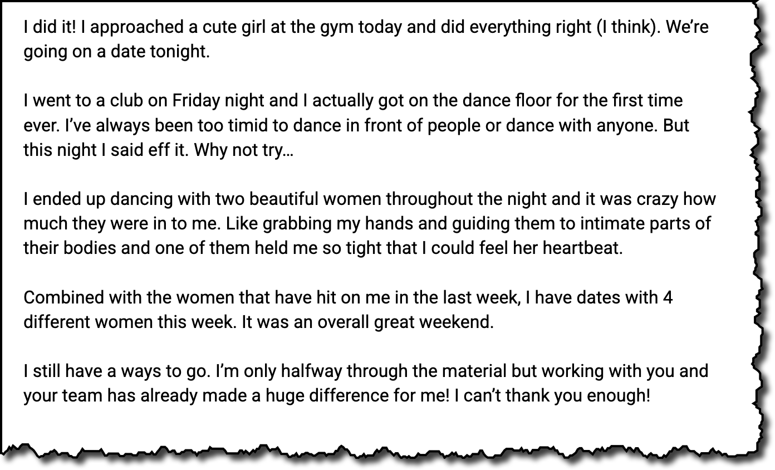Click the sentence "I can't thank you enough!"
Viewport: 775px width, 470px height.
pyautogui.click(x=552, y=396)
